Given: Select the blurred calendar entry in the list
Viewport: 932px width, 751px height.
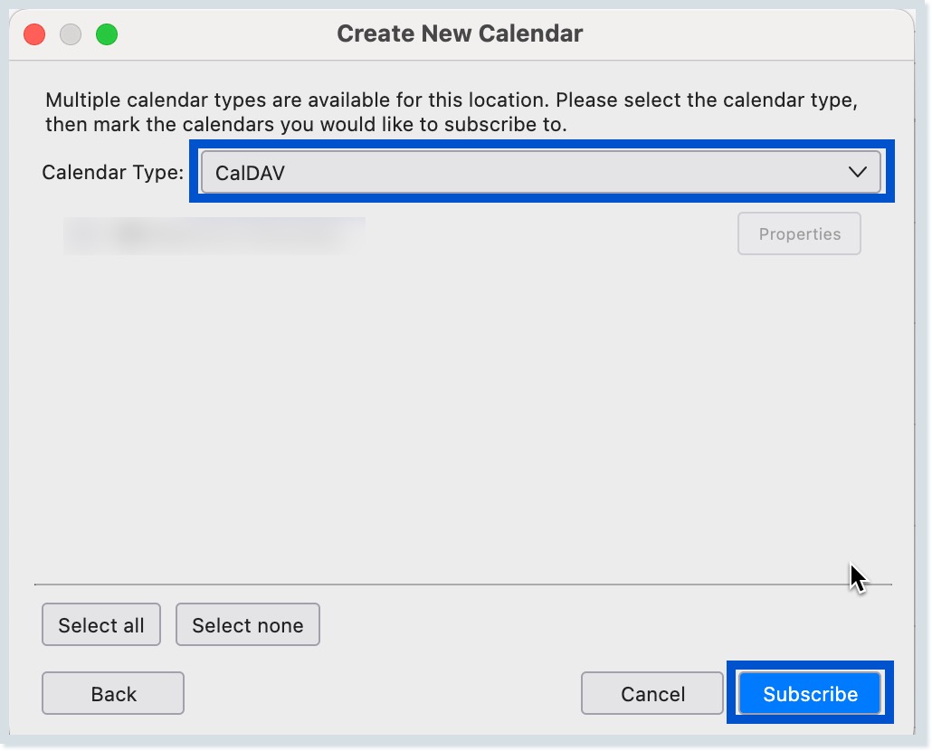Looking at the screenshot, I should pos(214,234).
